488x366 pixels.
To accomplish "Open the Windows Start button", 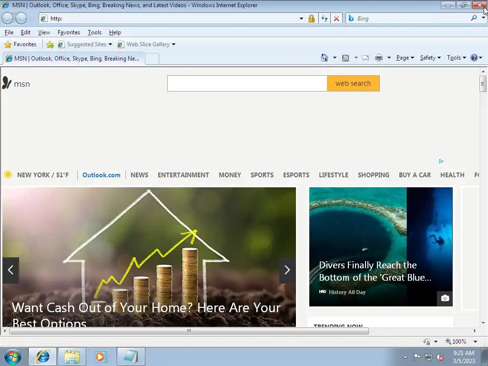I will pyautogui.click(x=12, y=356).
